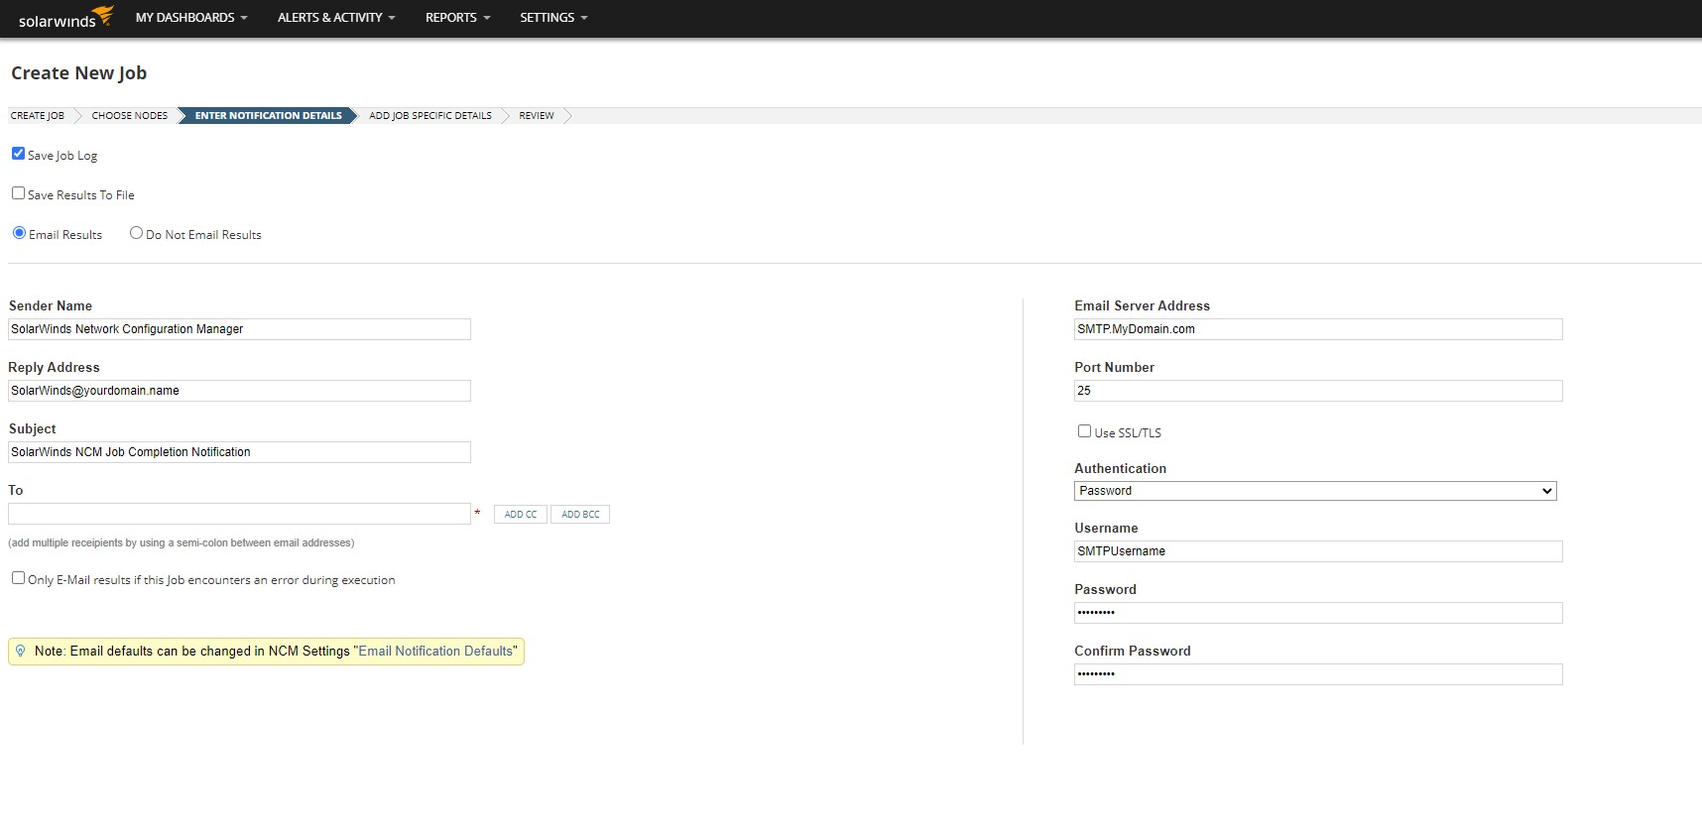Click the Confirm Password field
The height and width of the screenshot is (838, 1702).
tap(1318, 674)
